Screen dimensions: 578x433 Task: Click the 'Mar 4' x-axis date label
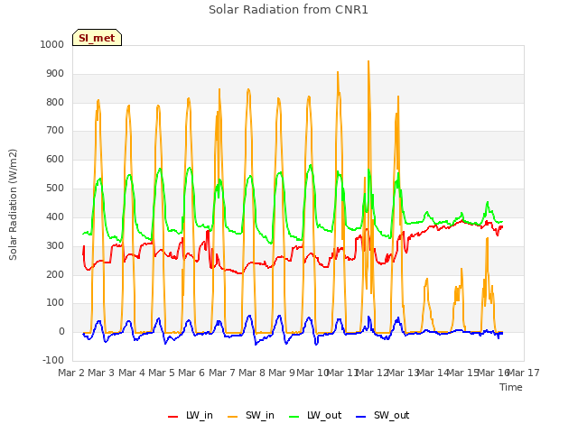point(132,373)
